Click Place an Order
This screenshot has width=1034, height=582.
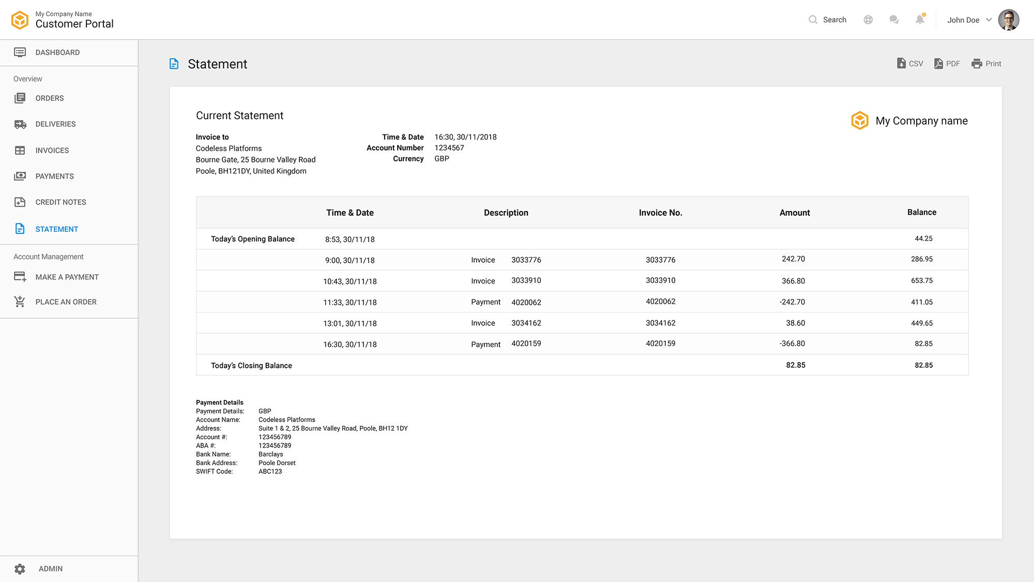tap(66, 302)
